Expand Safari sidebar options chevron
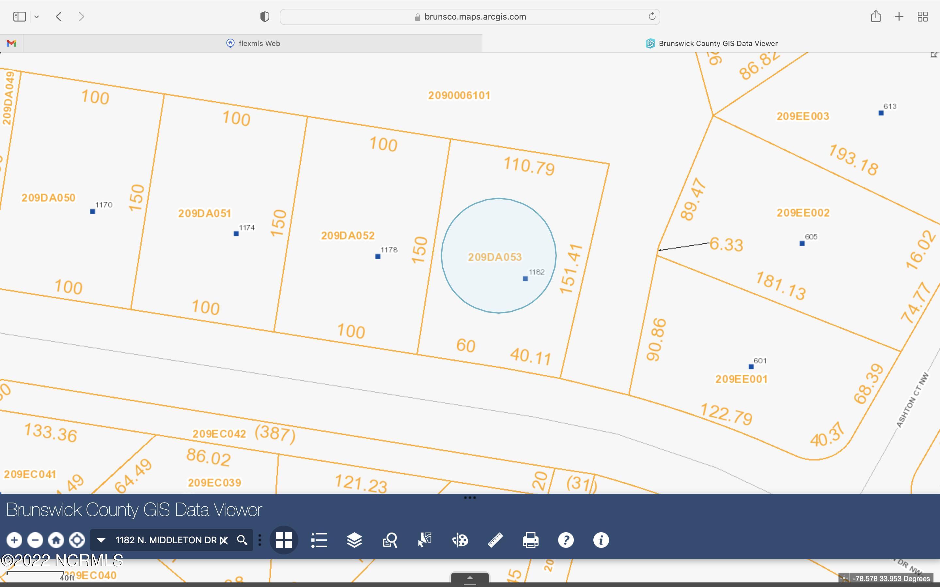940x587 pixels. 37,17
